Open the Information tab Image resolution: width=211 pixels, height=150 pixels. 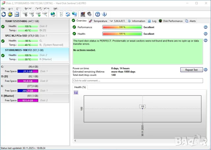(136, 21)
